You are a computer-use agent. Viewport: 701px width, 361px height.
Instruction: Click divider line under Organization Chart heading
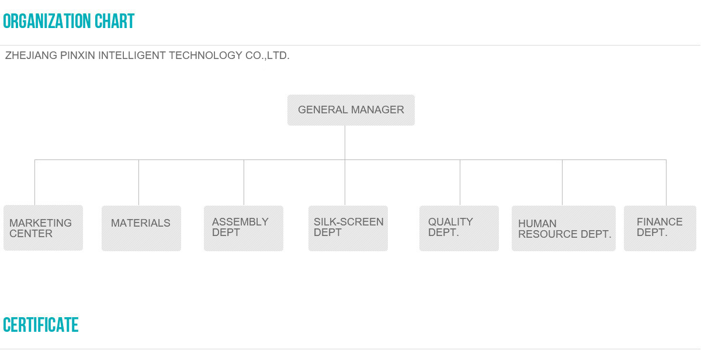tap(350, 45)
